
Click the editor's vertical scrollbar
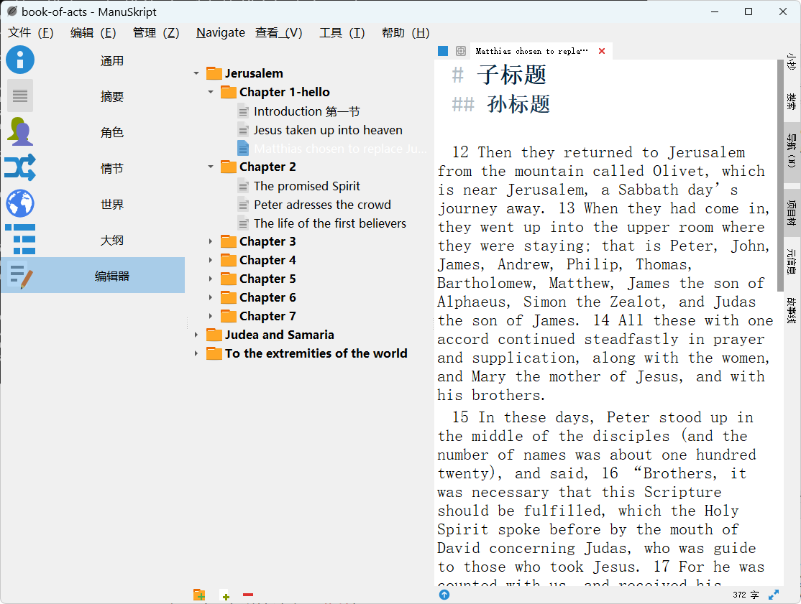pos(780,175)
